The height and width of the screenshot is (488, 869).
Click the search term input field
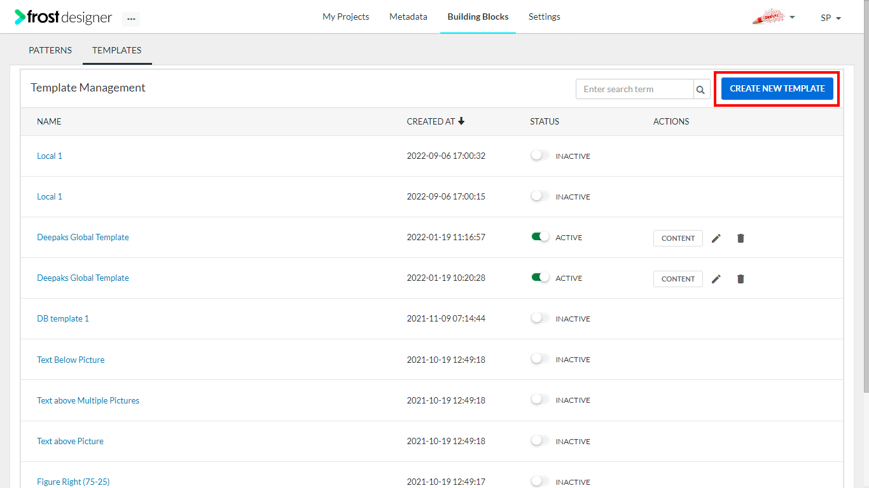click(x=634, y=90)
